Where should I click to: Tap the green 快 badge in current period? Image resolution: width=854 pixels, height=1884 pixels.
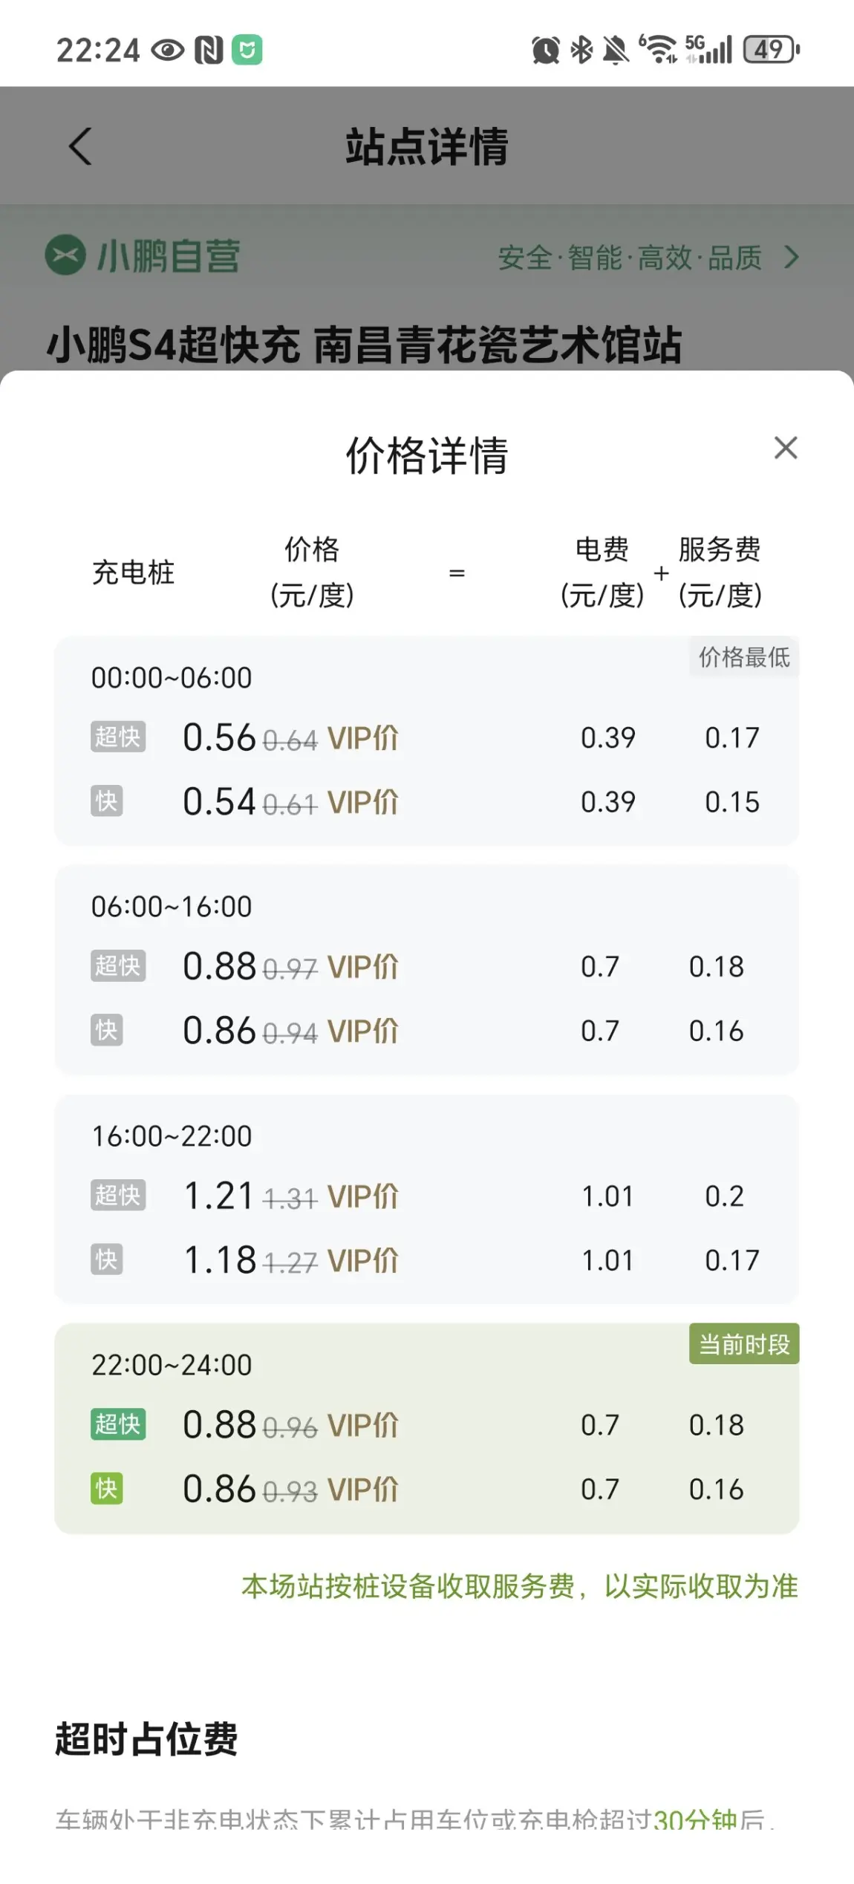[x=106, y=1488]
